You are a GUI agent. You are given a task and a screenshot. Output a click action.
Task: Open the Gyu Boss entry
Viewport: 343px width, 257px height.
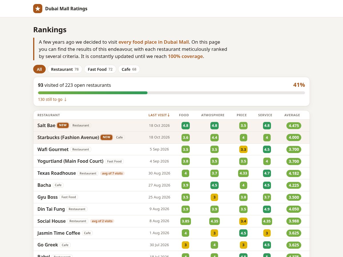47,197
